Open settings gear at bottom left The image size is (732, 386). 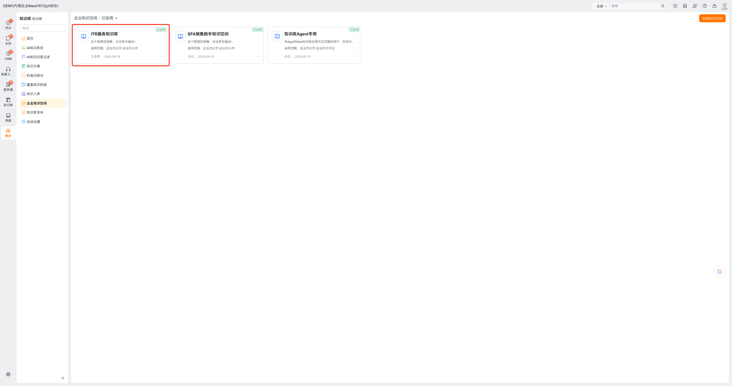click(x=8, y=374)
